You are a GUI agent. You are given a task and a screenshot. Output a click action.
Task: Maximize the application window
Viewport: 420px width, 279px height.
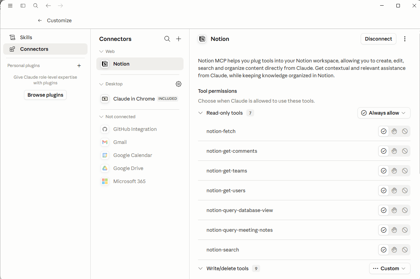398,6
